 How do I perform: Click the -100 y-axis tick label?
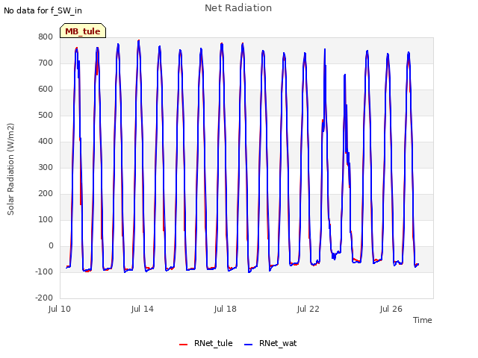pyautogui.click(x=44, y=271)
